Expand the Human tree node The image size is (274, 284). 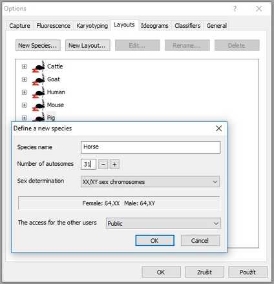pyautogui.click(x=24, y=92)
